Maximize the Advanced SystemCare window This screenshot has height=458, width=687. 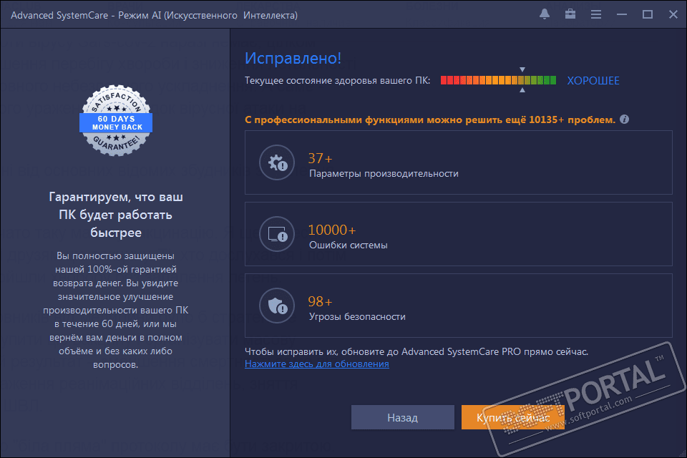tap(648, 14)
